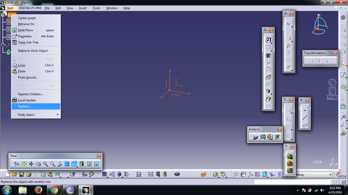Click the Measure Between ruler icon

(151, 174)
